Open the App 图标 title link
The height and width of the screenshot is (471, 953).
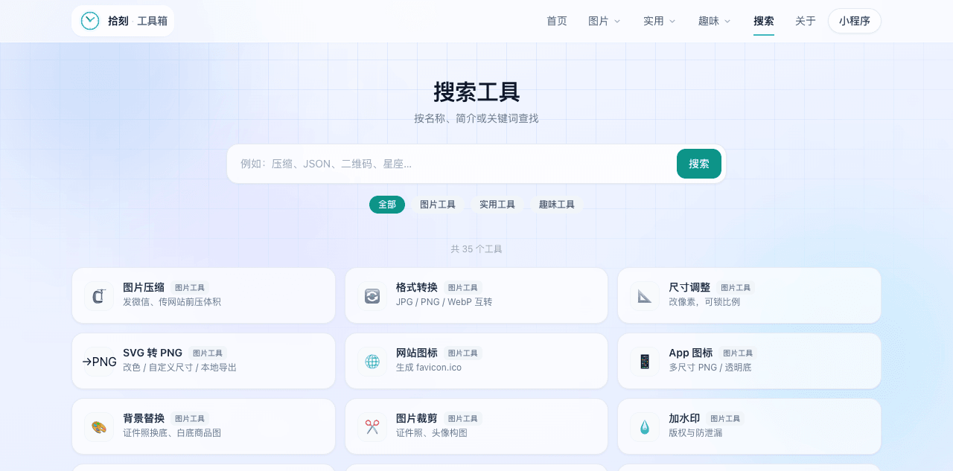[x=691, y=353]
